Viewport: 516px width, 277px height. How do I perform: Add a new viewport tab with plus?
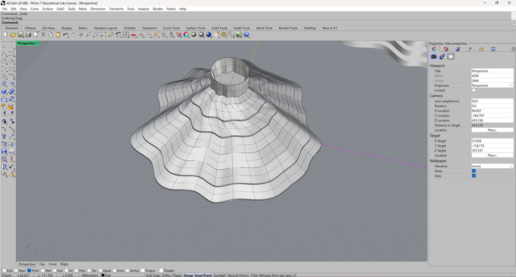coord(74,264)
